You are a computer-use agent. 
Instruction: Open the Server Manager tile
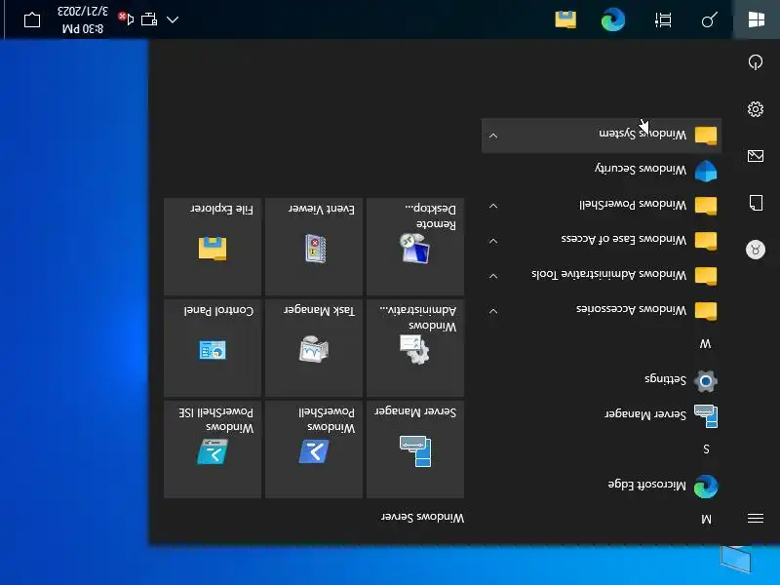point(415,449)
